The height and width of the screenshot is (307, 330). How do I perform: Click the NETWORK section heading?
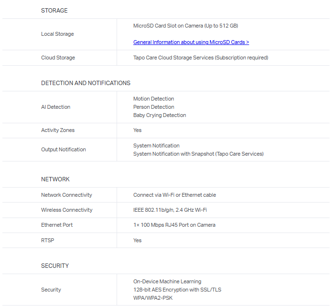55,179
